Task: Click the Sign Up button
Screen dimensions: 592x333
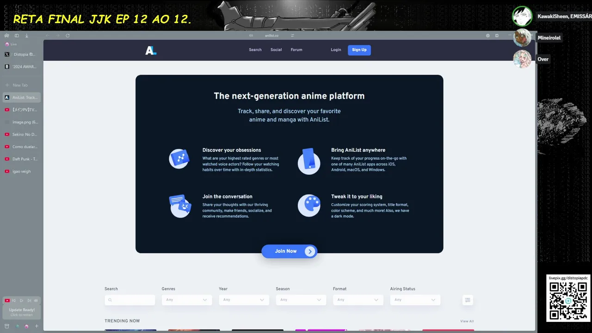Action: coord(359,50)
